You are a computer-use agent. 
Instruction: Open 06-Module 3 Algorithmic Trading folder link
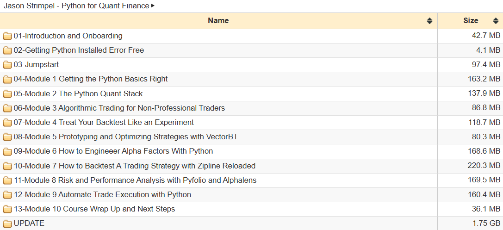point(119,108)
